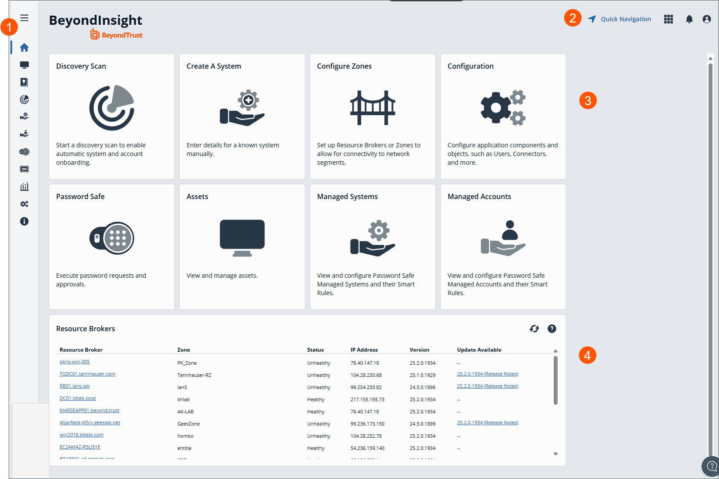Open the bar chart analytics sidebar icon

click(24, 186)
